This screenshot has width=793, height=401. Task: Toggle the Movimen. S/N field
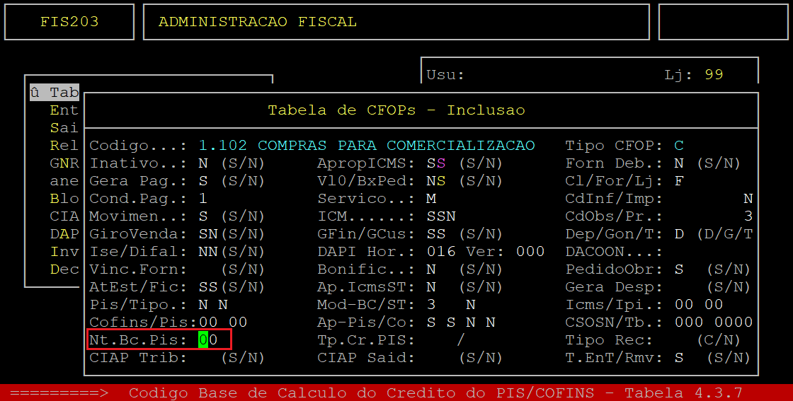202,216
